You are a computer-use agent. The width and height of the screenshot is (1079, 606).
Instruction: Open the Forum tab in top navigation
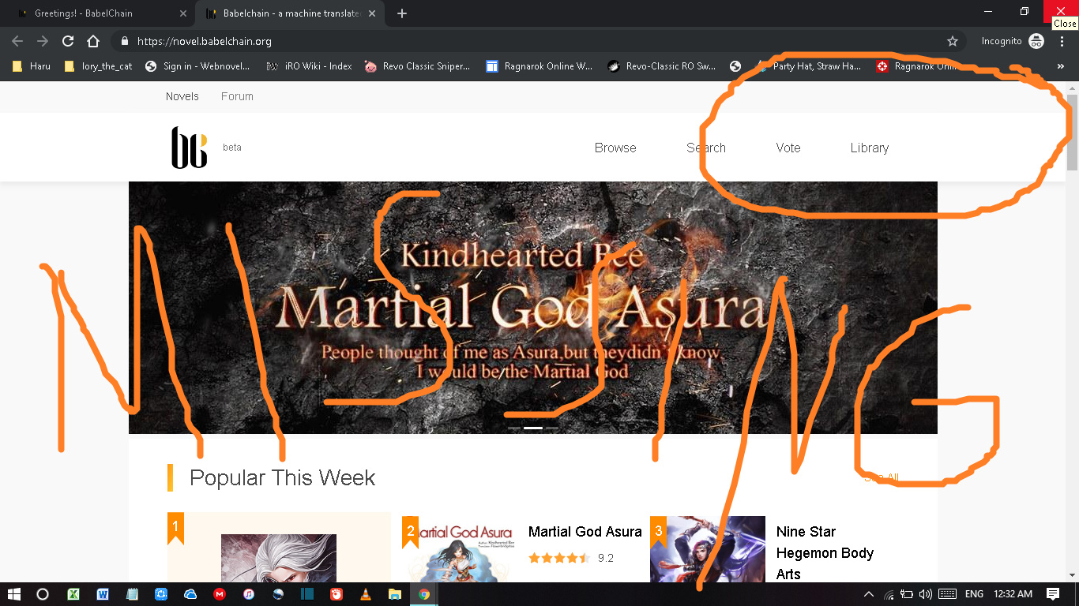pyautogui.click(x=237, y=96)
